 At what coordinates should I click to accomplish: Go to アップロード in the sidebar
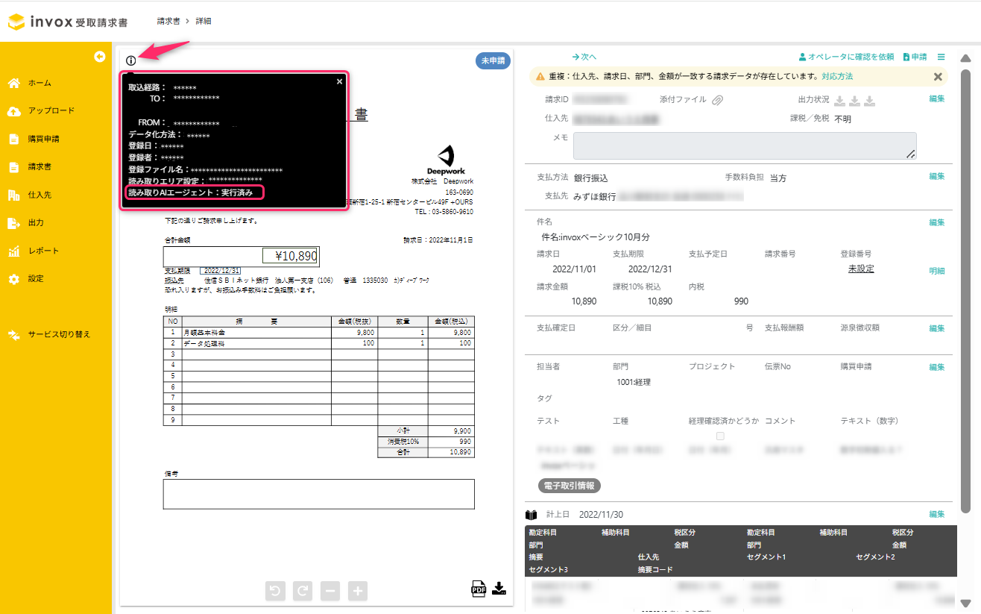coord(51,110)
